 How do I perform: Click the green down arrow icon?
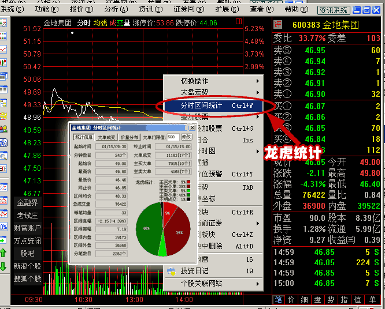(x=3, y=266)
